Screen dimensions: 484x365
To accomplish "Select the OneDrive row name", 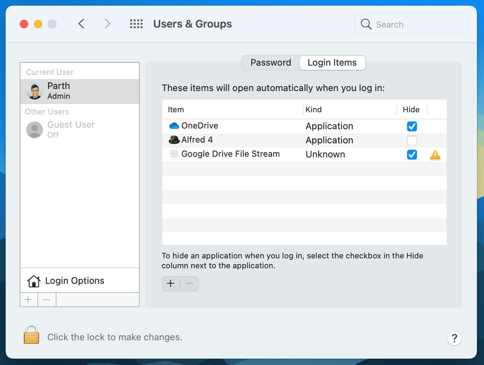I will (x=200, y=126).
